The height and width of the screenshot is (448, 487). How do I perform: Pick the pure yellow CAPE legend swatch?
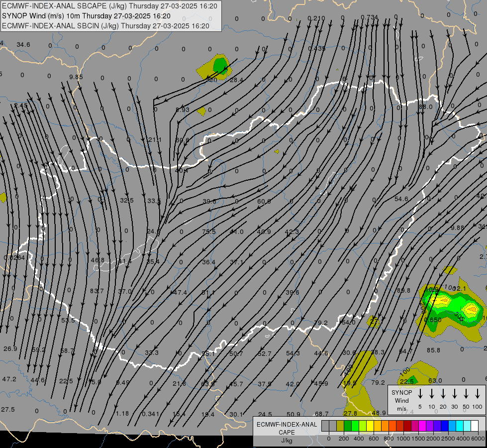tap(370, 426)
